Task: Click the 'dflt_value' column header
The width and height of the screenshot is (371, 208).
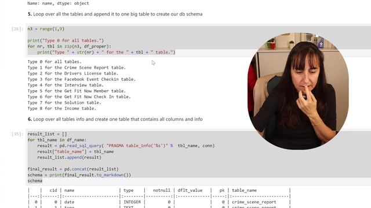Action: click(190, 190)
